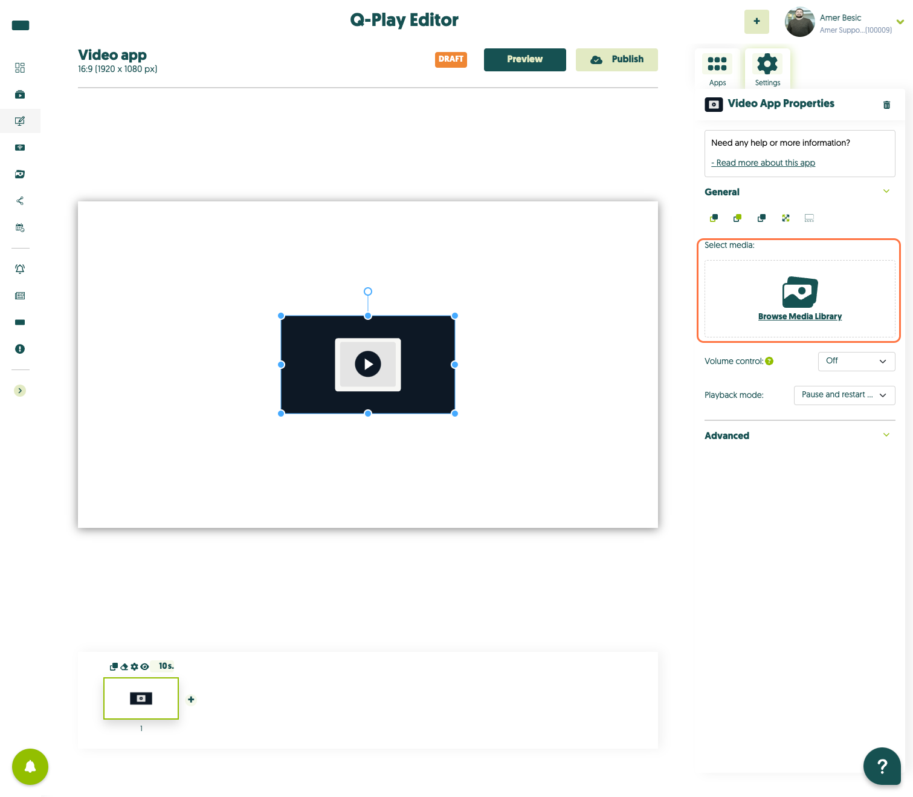The width and height of the screenshot is (913, 797).
Task: Click the video play button on canvas
Action: [x=368, y=364]
